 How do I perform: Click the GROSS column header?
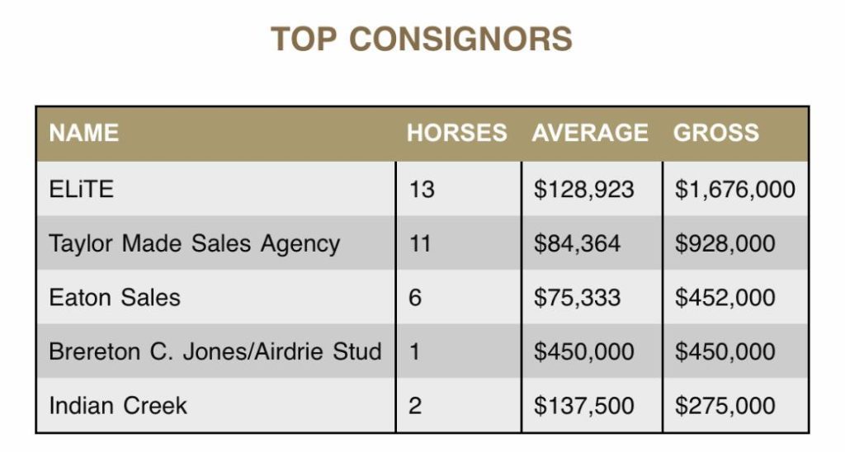pos(716,133)
